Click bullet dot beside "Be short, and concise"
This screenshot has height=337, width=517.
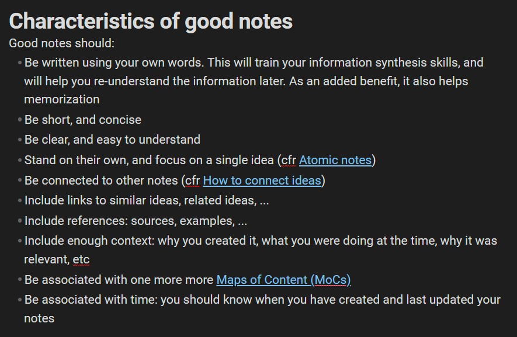click(20, 120)
